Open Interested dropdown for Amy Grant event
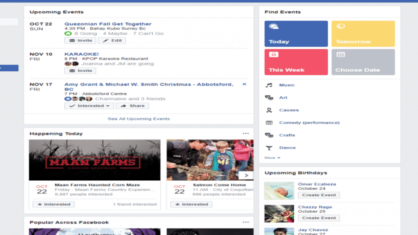 tap(89, 106)
